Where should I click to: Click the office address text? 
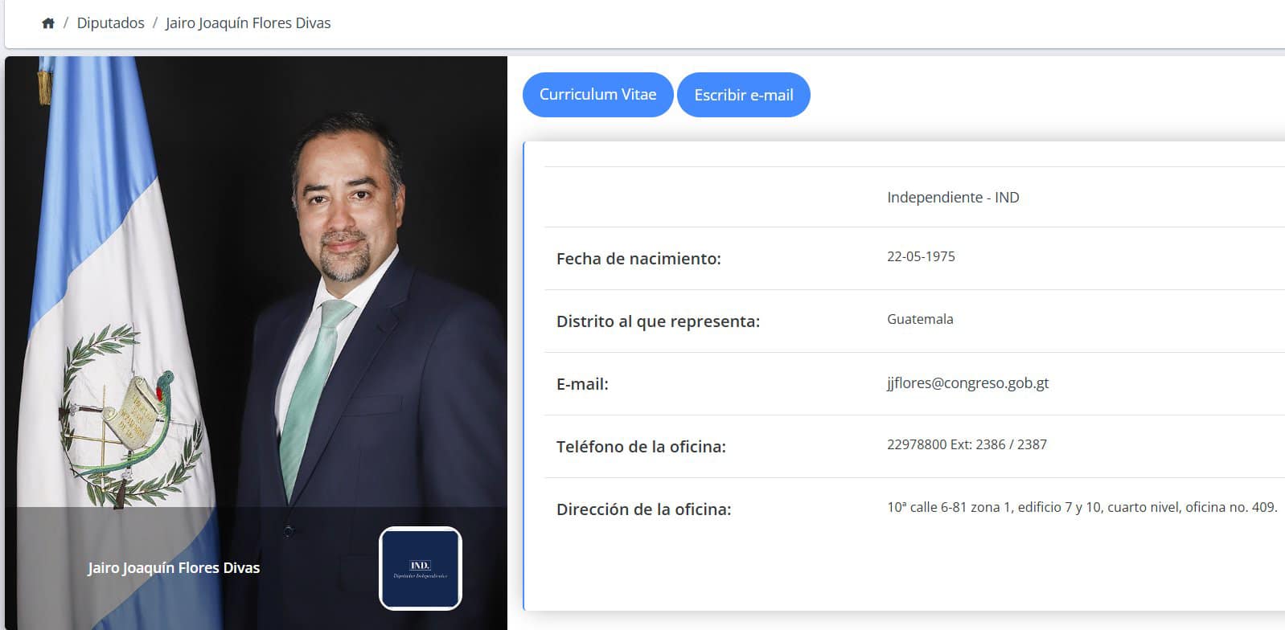(1082, 507)
